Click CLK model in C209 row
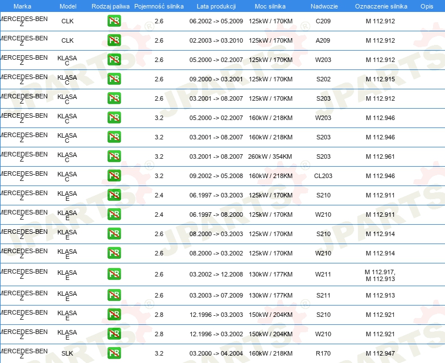The height and width of the screenshot is (363, 445). tap(68, 21)
